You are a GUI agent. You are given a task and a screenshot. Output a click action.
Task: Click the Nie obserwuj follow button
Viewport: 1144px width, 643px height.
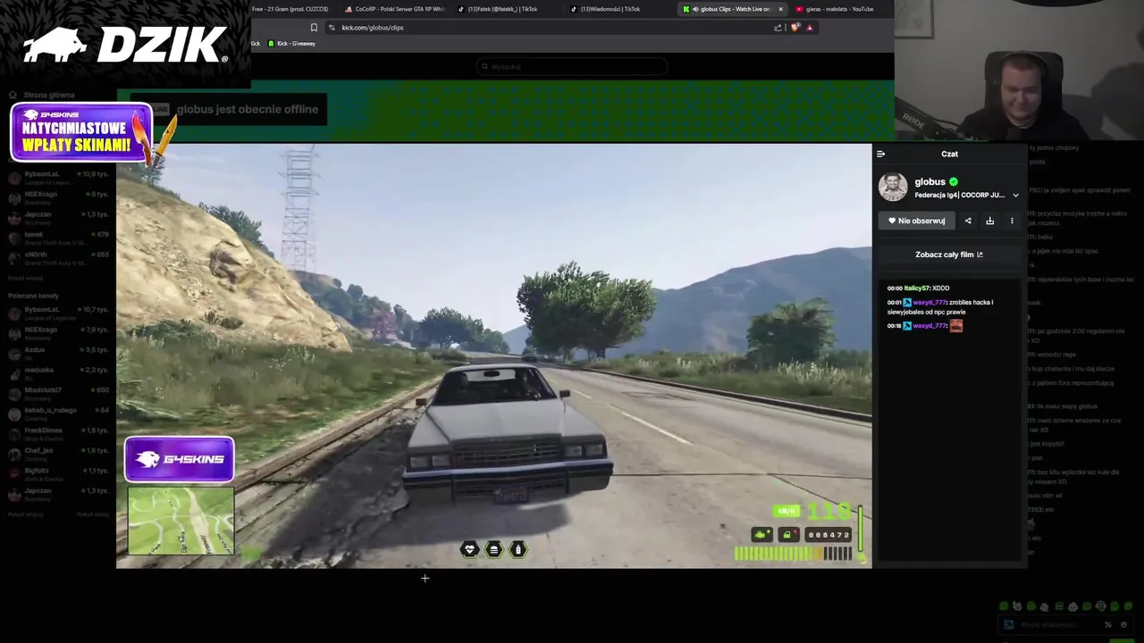pyautogui.click(x=916, y=221)
